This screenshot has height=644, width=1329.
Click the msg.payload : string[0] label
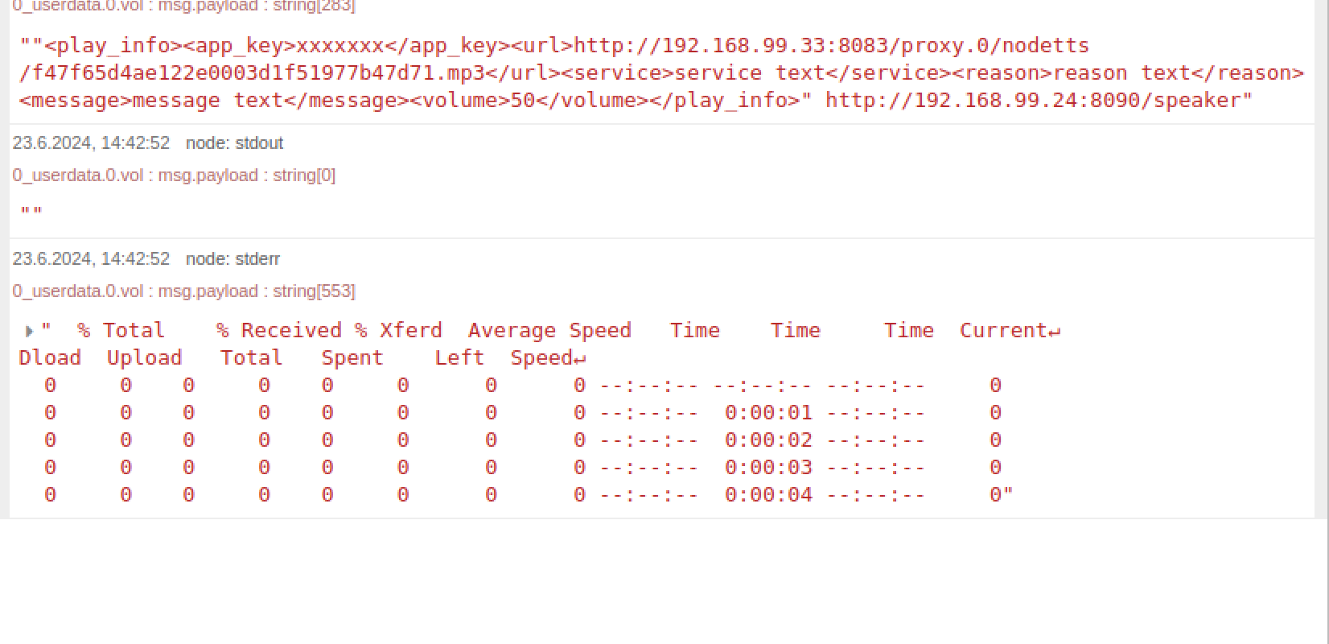[246, 175]
